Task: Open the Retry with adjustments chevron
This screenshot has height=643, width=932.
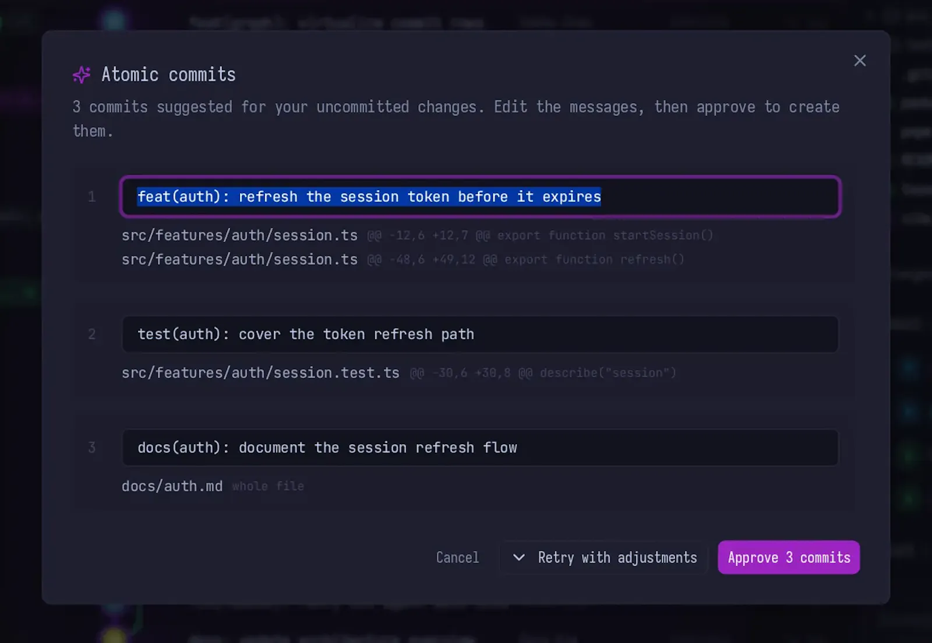Action: pos(518,558)
